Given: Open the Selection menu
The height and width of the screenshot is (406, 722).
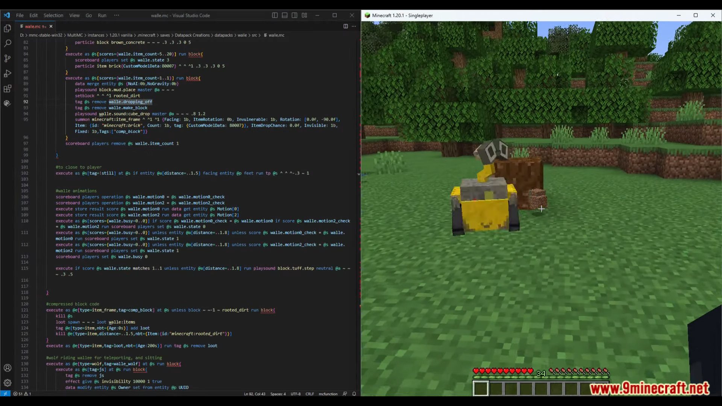Looking at the screenshot, I should pos(53,15).
